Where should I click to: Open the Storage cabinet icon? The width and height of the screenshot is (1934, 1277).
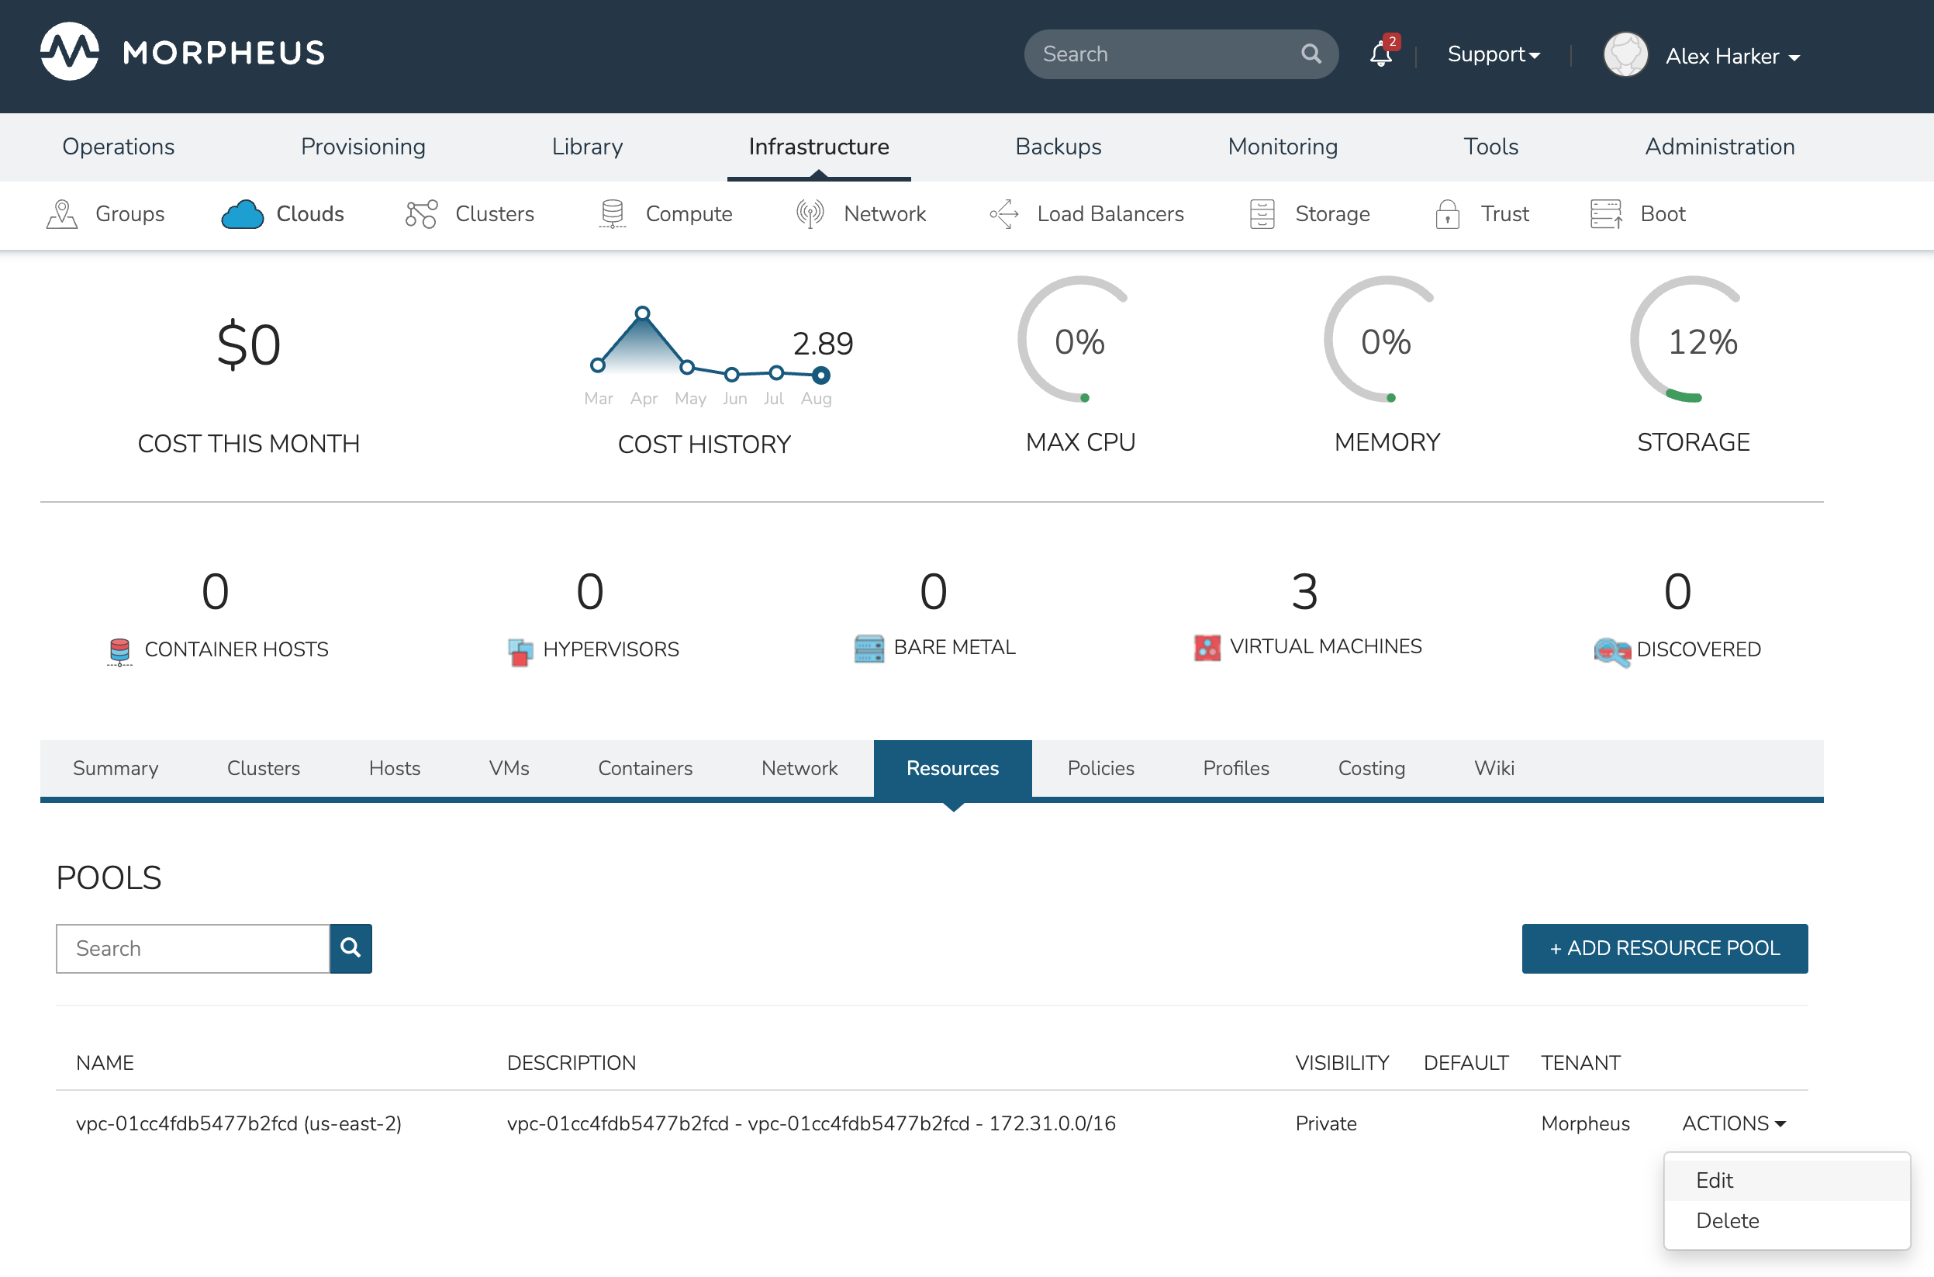(1261, 214)
